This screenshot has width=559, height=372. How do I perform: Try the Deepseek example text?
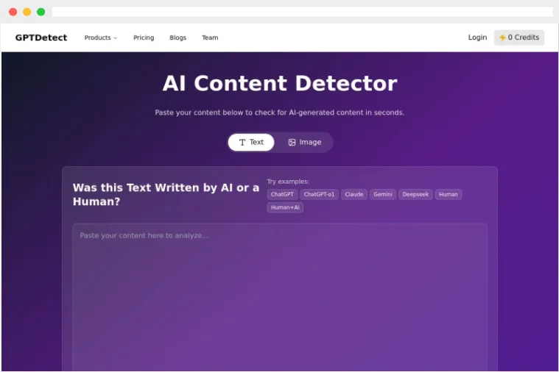(415, 195)
